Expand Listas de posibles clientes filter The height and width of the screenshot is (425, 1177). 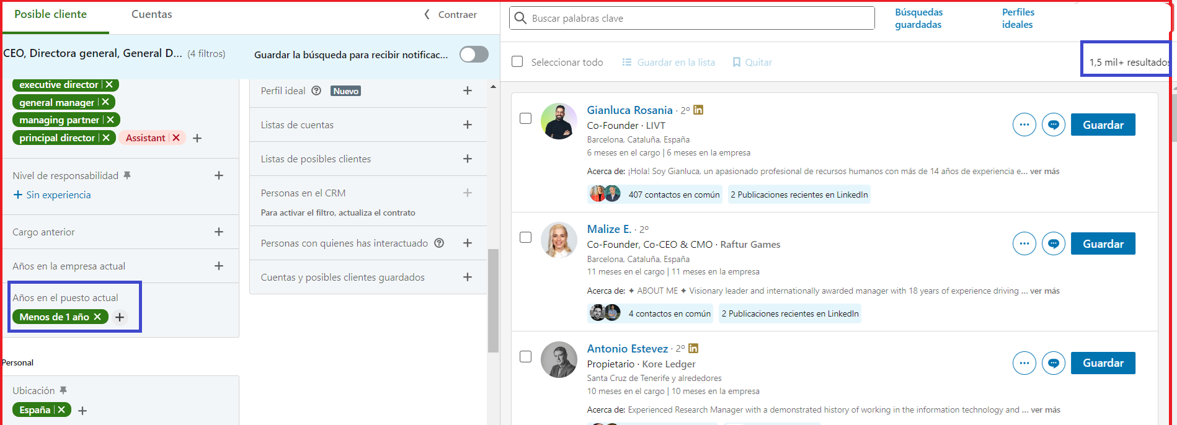tap(468, 159)
